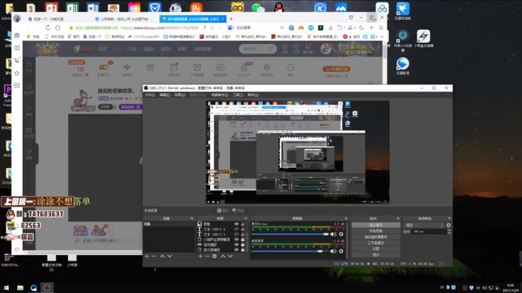Open the gift icon on Douyu toolbar
Image resolution: width=522 pixels, height=293 pixels.
[151, 68]
